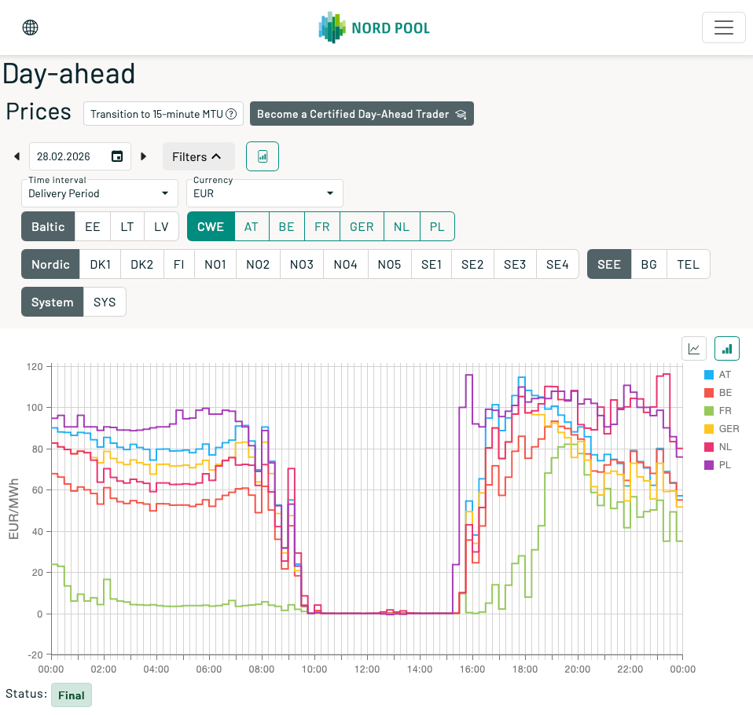Image resolution: width=753 pixels, height=715 pixels.
Task: Enable the SE3 area filter
Action: tap(515, 264)
